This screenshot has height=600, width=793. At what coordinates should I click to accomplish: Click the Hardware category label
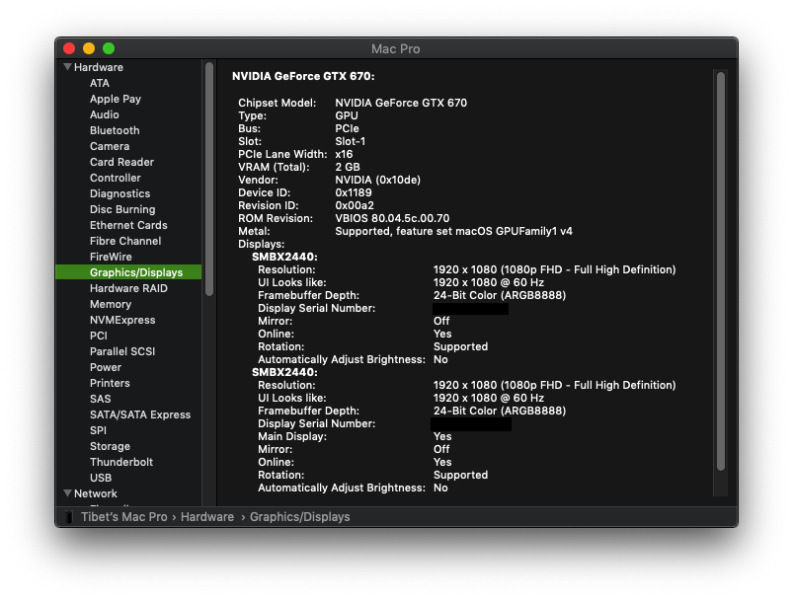click(99, 67)
